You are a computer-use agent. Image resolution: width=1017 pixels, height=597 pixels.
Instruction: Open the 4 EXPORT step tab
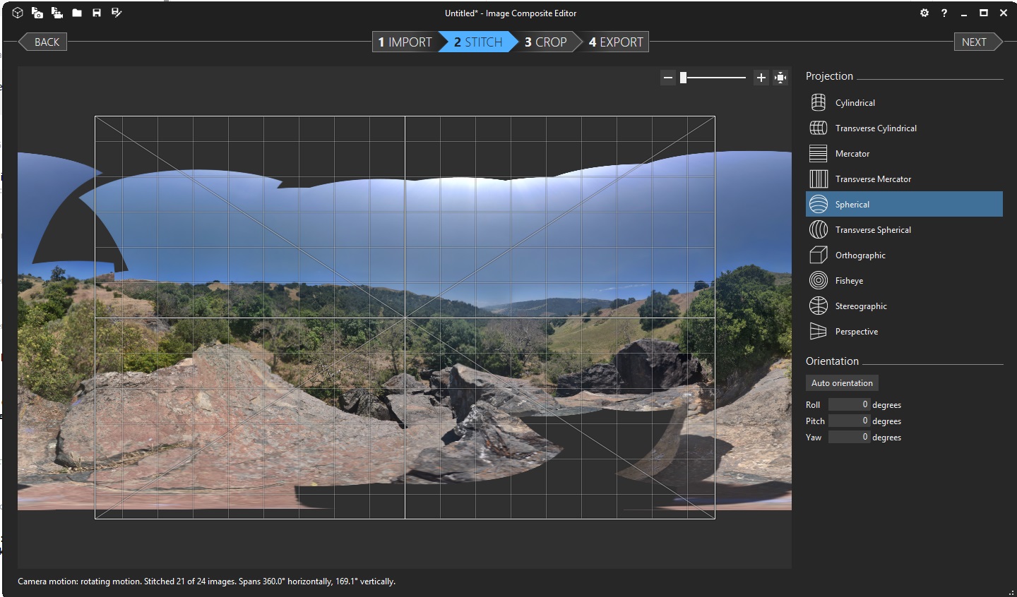point(616,42)
